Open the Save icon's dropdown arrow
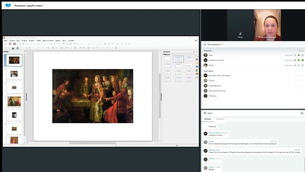The height and width of the screenshot is (172, 305). point(17,44)
